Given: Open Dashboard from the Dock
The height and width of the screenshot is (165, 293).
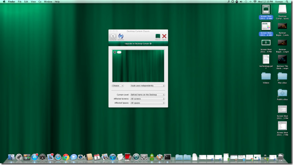Looking at the screenshot, I should (42, 157).
